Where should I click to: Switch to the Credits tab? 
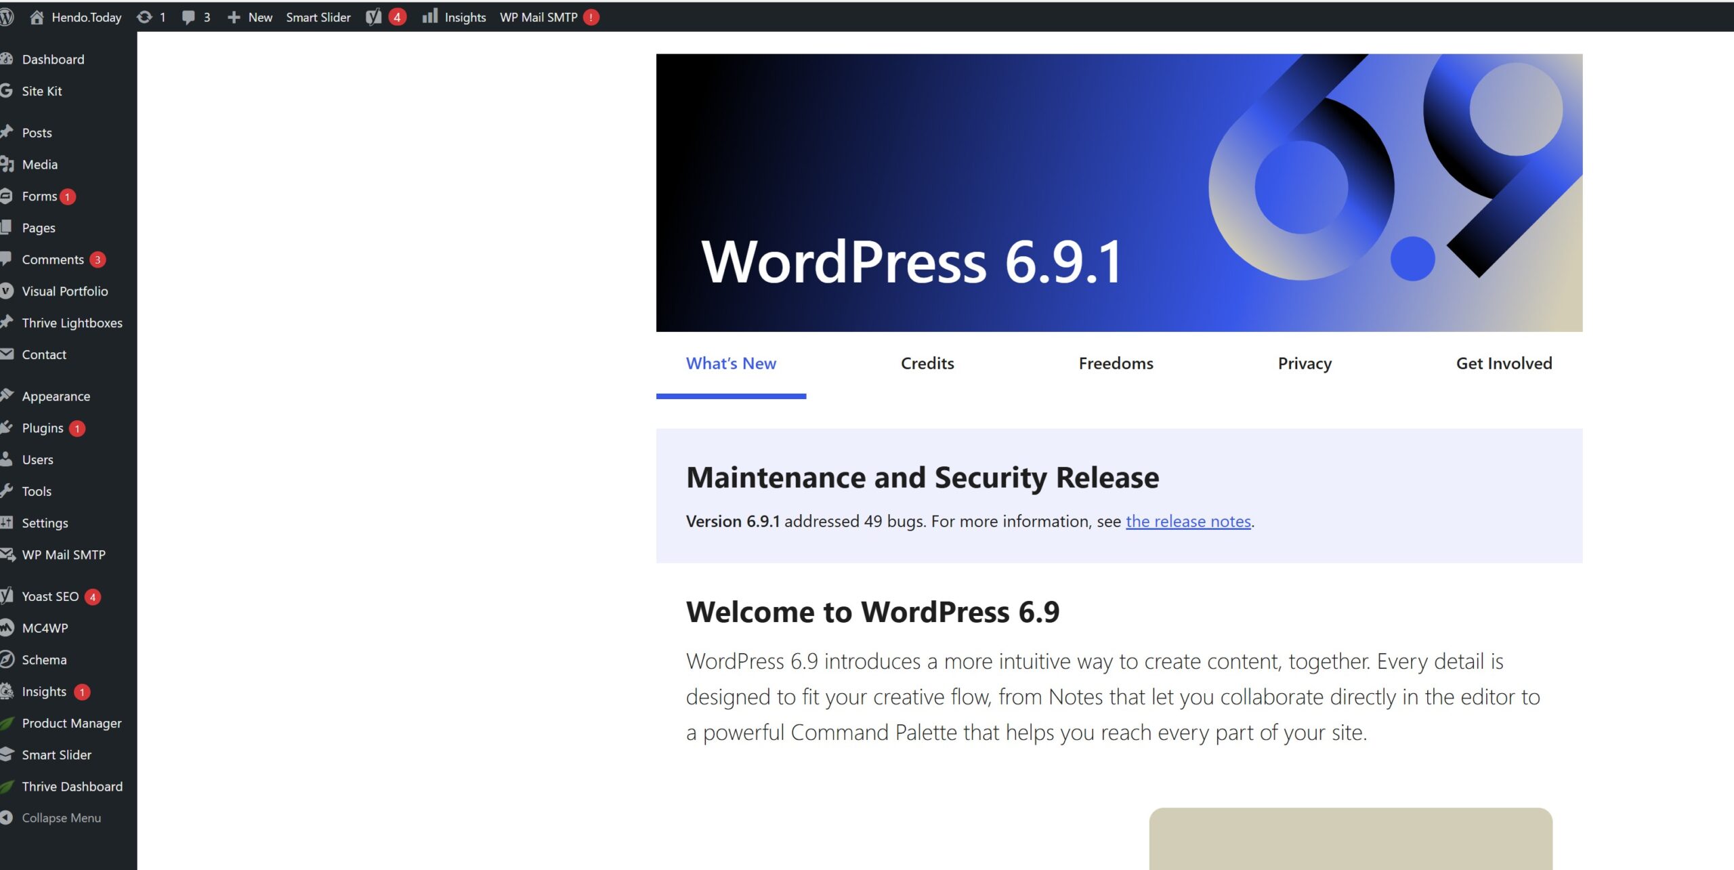pos(927,363)
